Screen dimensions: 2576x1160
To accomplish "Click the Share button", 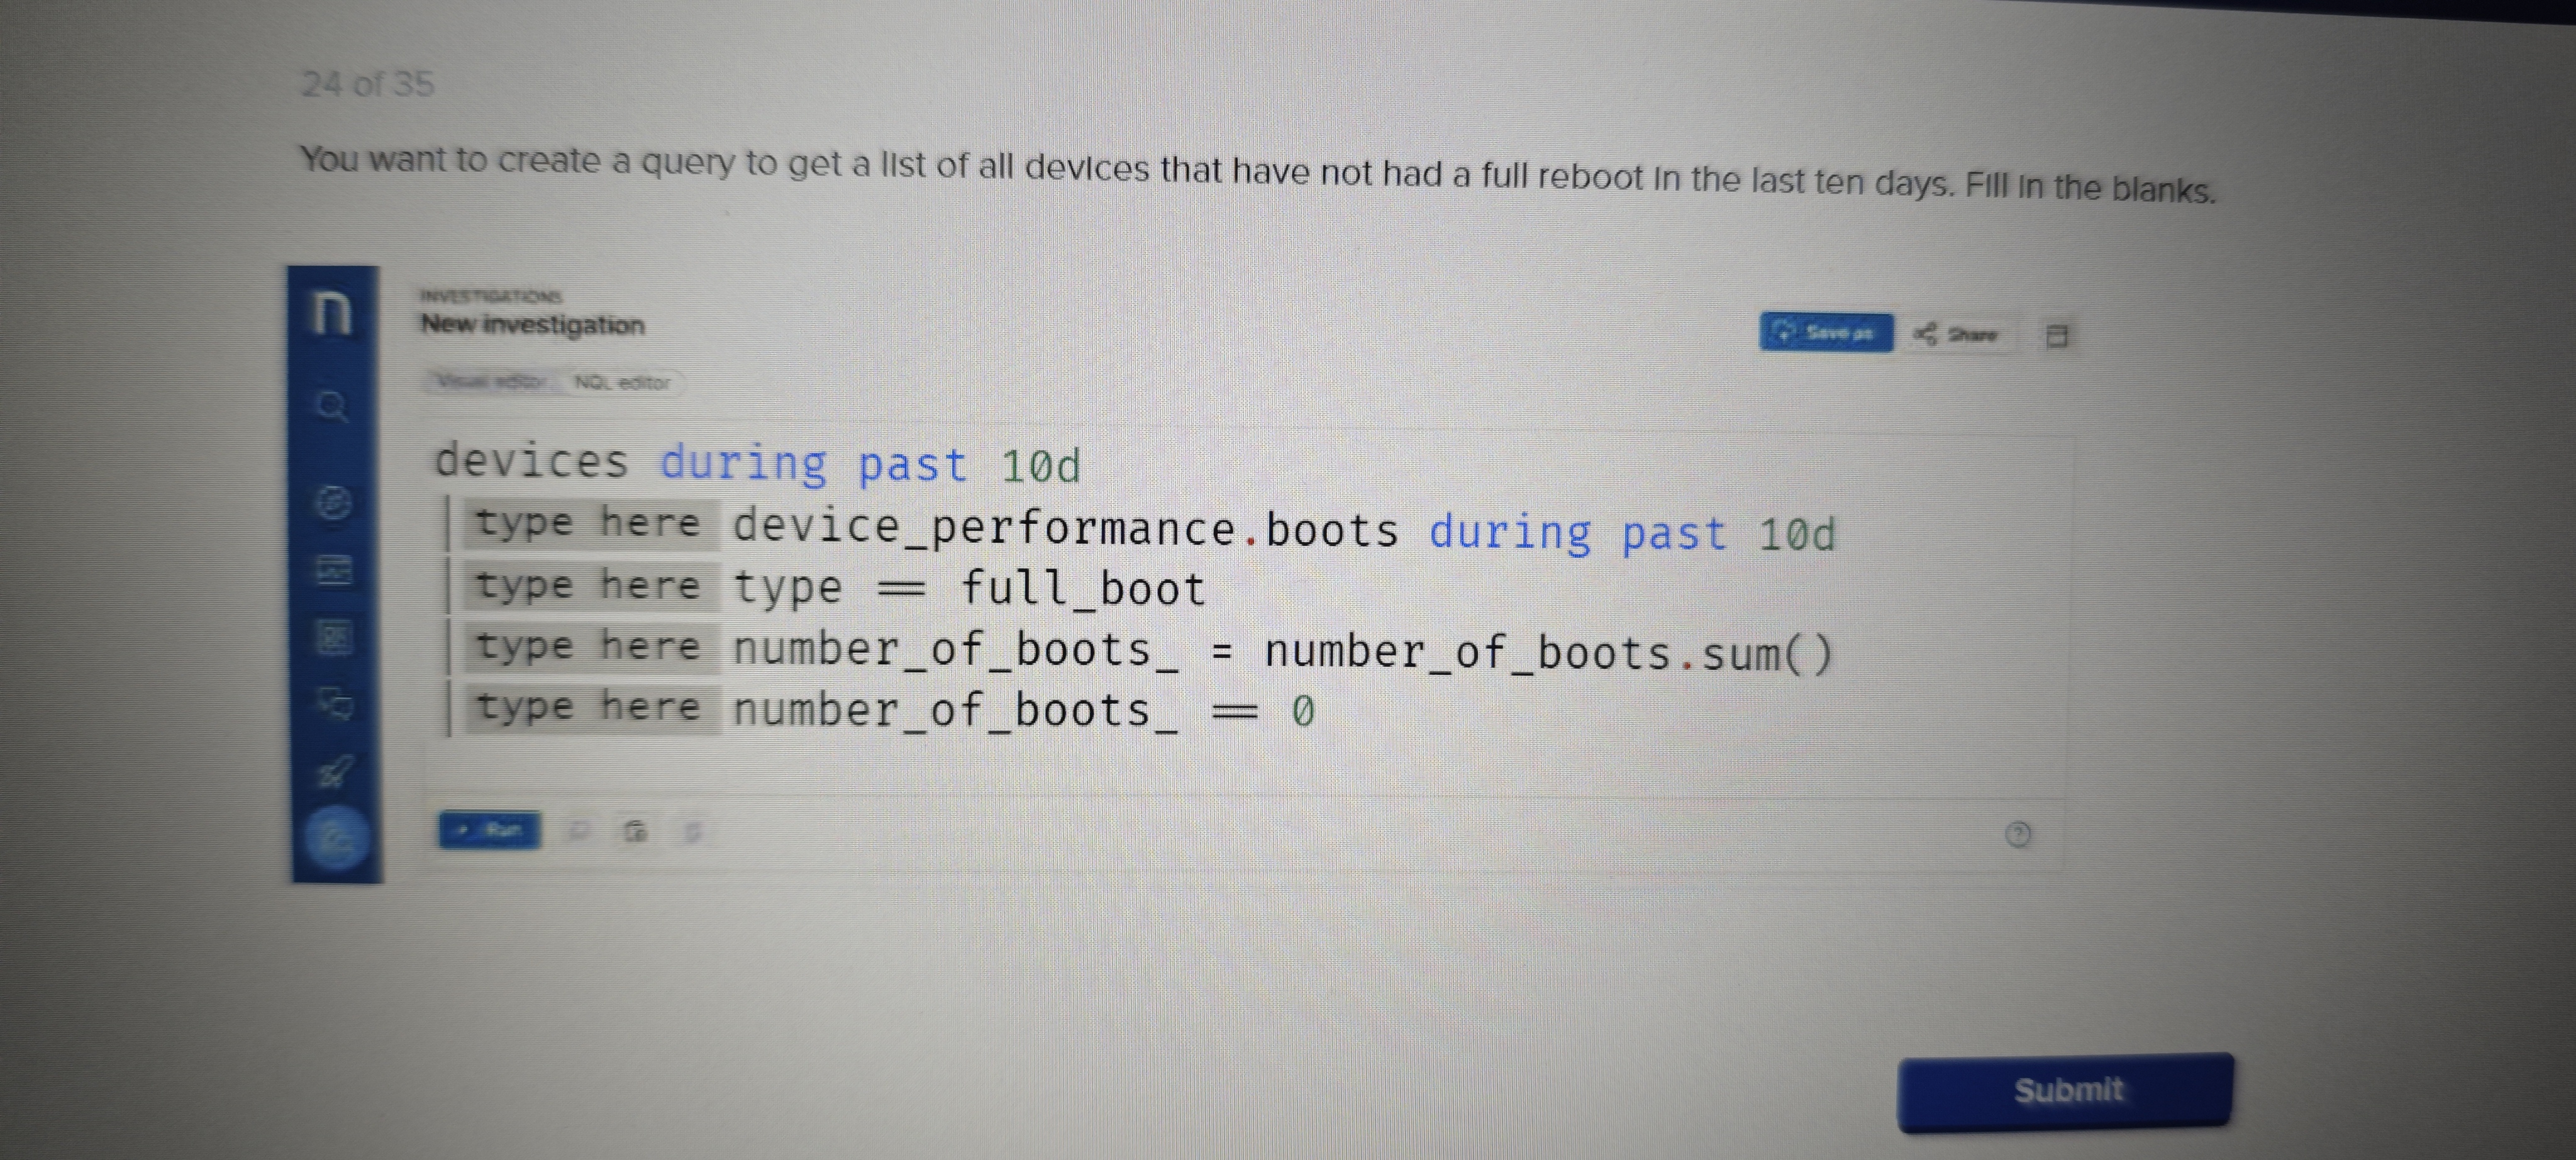I will [1956, 334].
